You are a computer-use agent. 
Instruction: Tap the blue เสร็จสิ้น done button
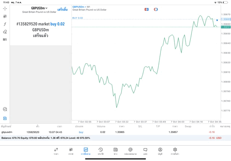click(x=62, y=10)
